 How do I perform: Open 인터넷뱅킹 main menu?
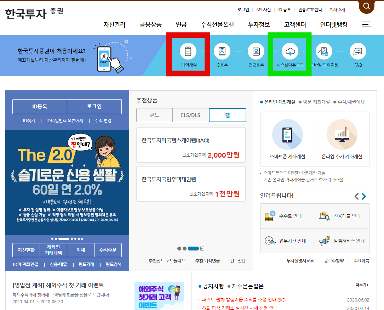tap(334, 24)
